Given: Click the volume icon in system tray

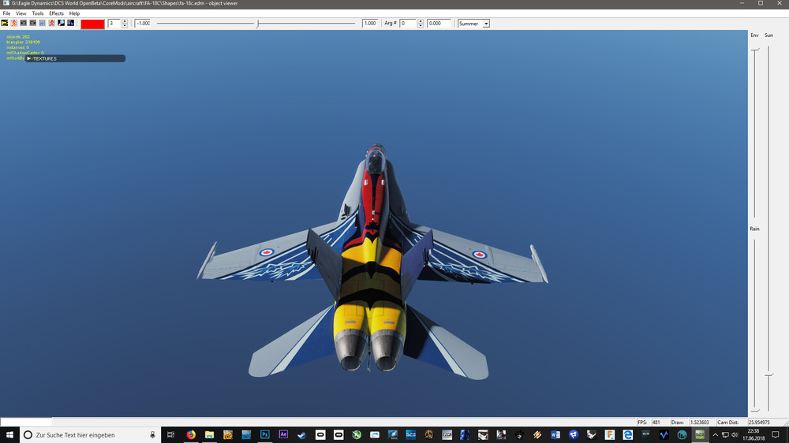Looking at the screenshot, I should [735, 435].
